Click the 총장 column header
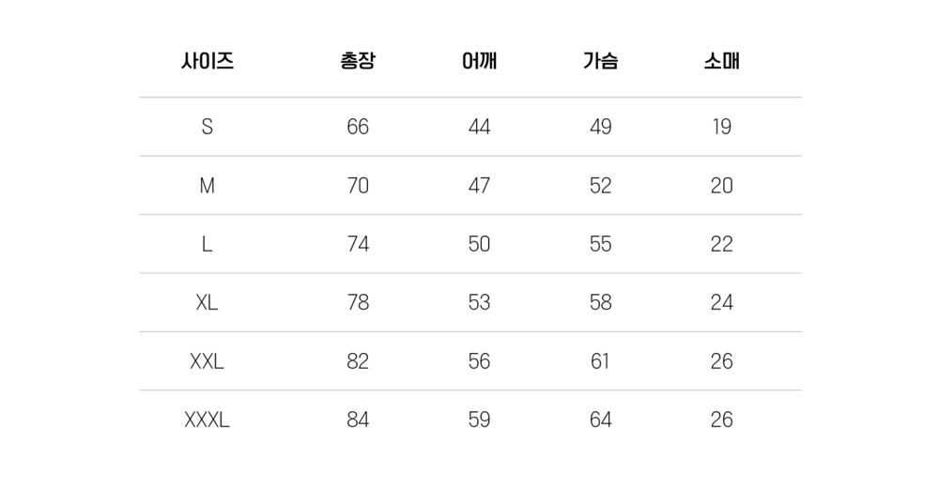 coord(358,63)
